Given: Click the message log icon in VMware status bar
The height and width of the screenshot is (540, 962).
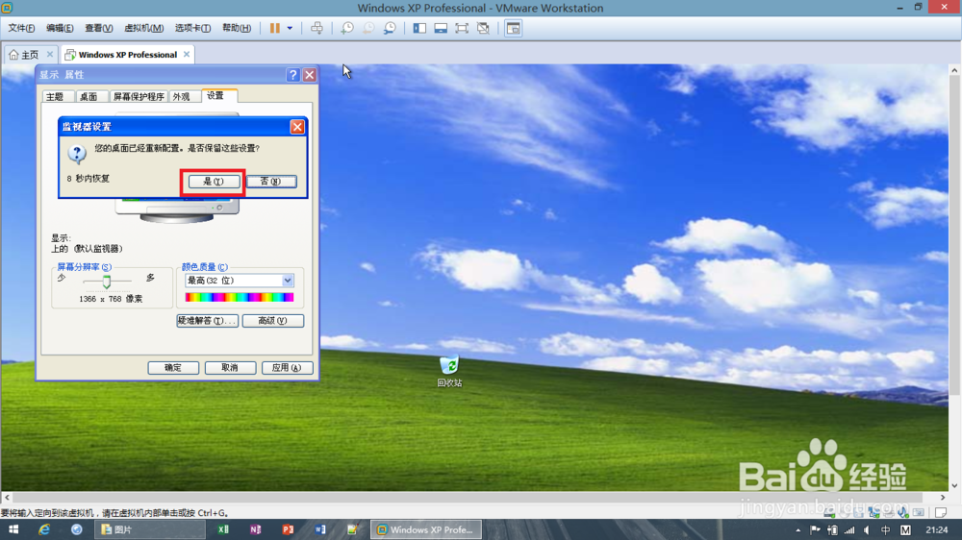Looking at the screenshot, I should click(x=941, y=512).
